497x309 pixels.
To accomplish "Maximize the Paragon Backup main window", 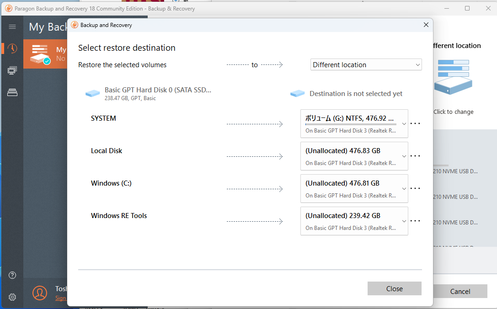I will click(467, 8).
